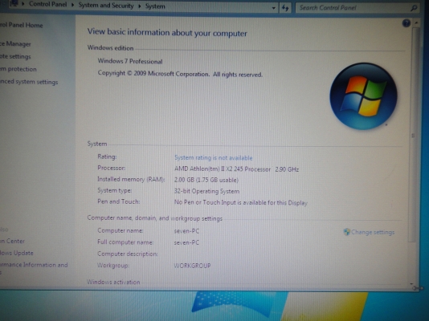Open Windows Update link in sidebar
This screenshot has width=429, height=321.
tap(17, 253)
